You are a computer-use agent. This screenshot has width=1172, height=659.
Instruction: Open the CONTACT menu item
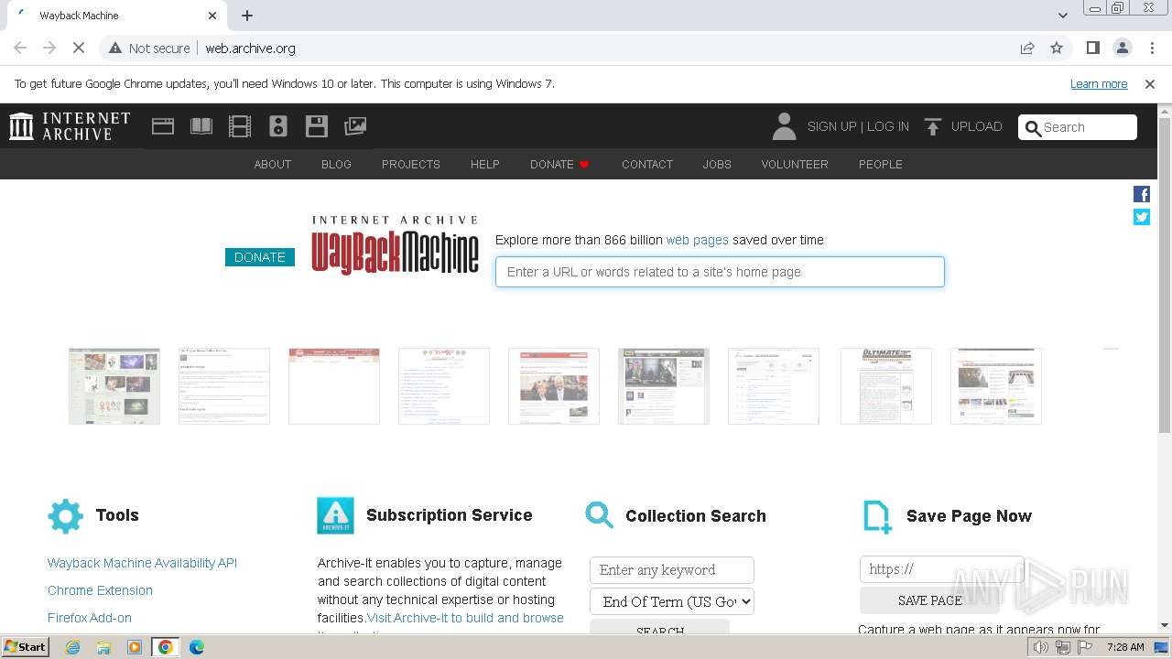click(x=647, y=165)
